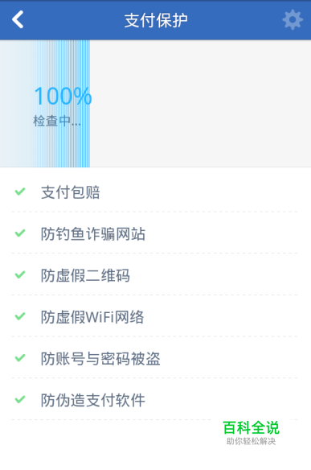Open settings with the gear icon
The width and height of the screenshot is (311, 470).
coord(293,20)
